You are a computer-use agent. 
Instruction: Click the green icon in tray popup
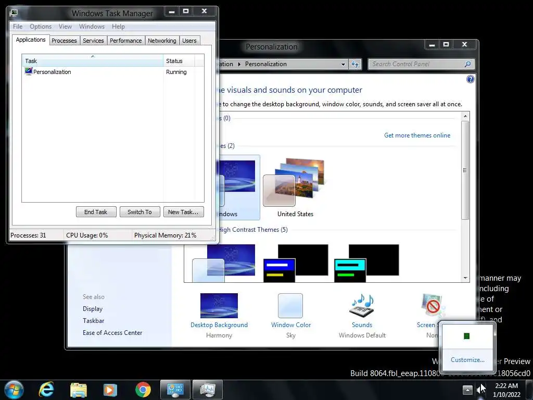467,336
